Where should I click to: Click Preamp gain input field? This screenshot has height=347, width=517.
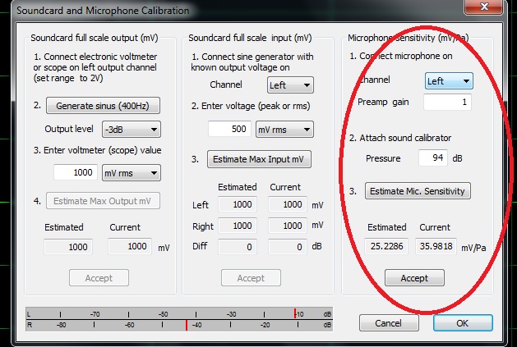pos(447,102)
